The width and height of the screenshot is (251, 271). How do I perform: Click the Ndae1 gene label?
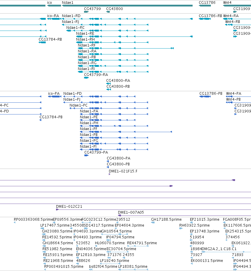coord(68,3)
